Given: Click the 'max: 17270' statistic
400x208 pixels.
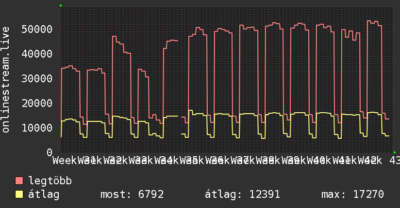Looking at the screenshot, I should pyautogui.click(x=352, y=194).
